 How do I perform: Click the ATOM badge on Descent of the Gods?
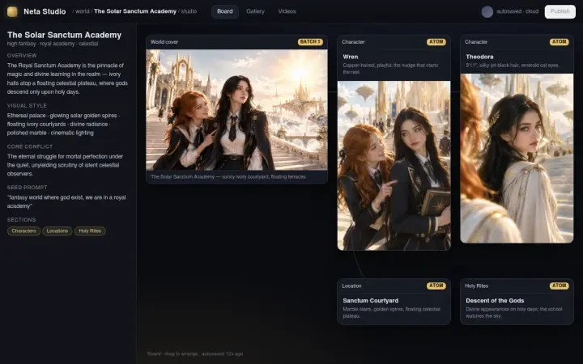click(560, 286)
